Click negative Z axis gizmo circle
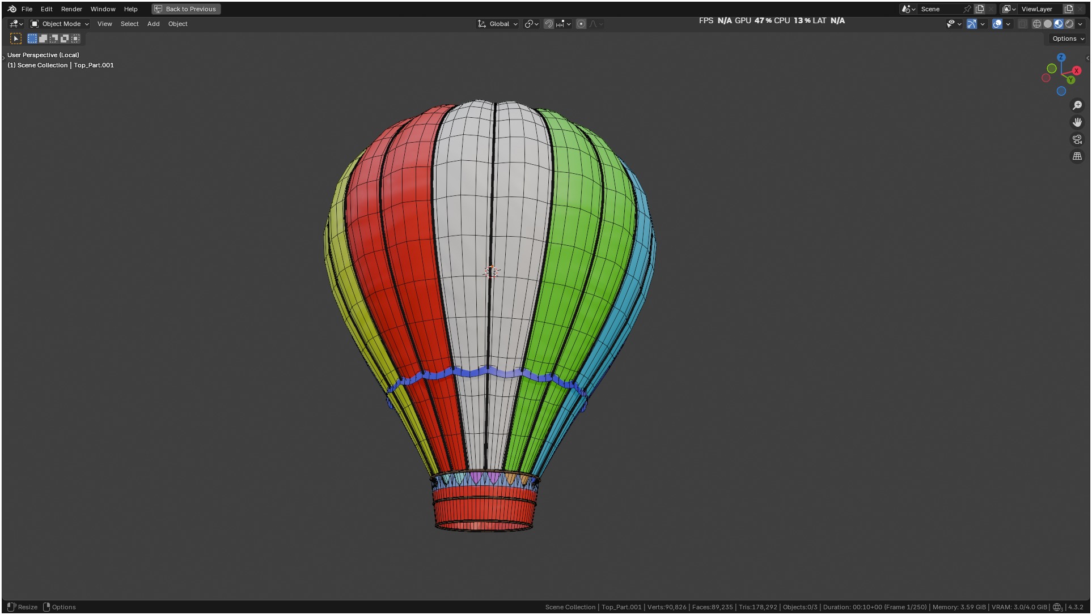 click(1061, 91)
